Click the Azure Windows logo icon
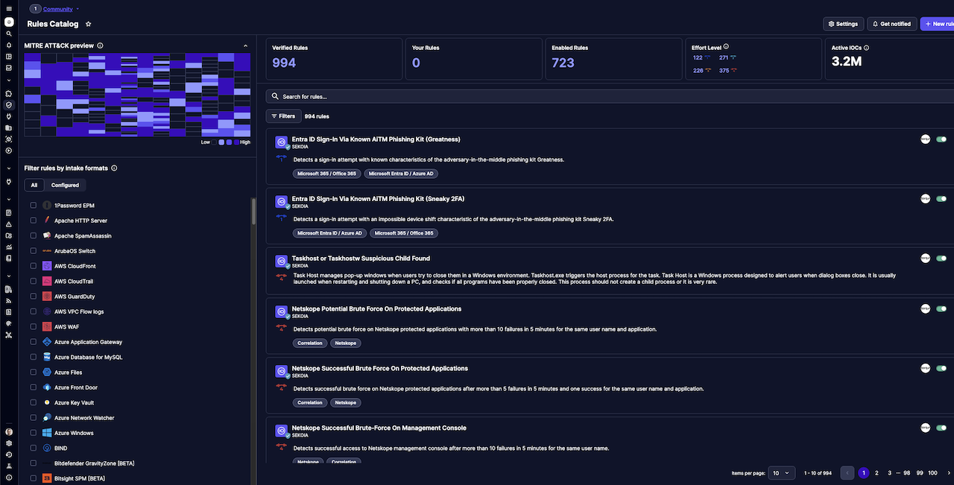 [47, 433]
